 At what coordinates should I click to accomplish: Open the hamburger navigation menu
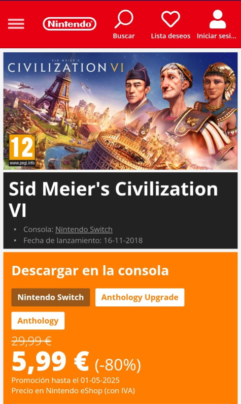16,24
